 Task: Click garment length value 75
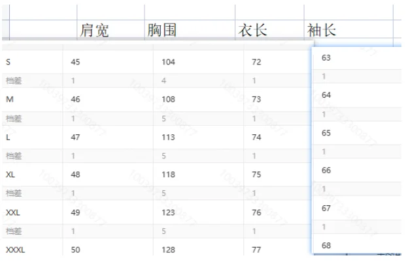click(256, 175)
